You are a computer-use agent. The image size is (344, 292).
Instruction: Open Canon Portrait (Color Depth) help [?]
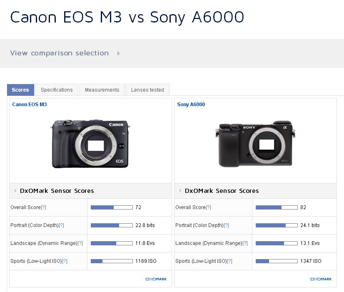(61, 225)
